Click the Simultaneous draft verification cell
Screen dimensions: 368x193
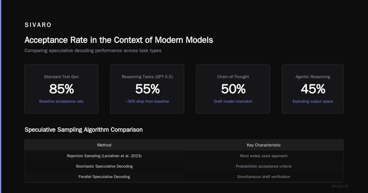point(264,177)
